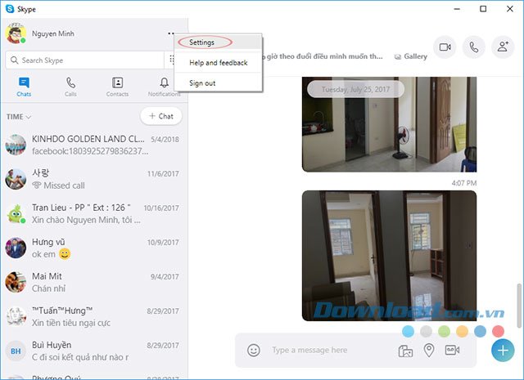
Task: Click the ™Tuấn™Hưng™ avatar picture
Action: click(16, 316)
